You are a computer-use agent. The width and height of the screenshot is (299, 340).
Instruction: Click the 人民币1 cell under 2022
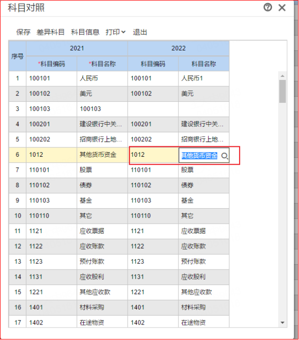click(203, 78)
